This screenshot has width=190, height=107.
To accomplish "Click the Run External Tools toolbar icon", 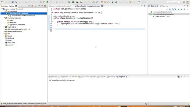I will [x=81, y=2].
